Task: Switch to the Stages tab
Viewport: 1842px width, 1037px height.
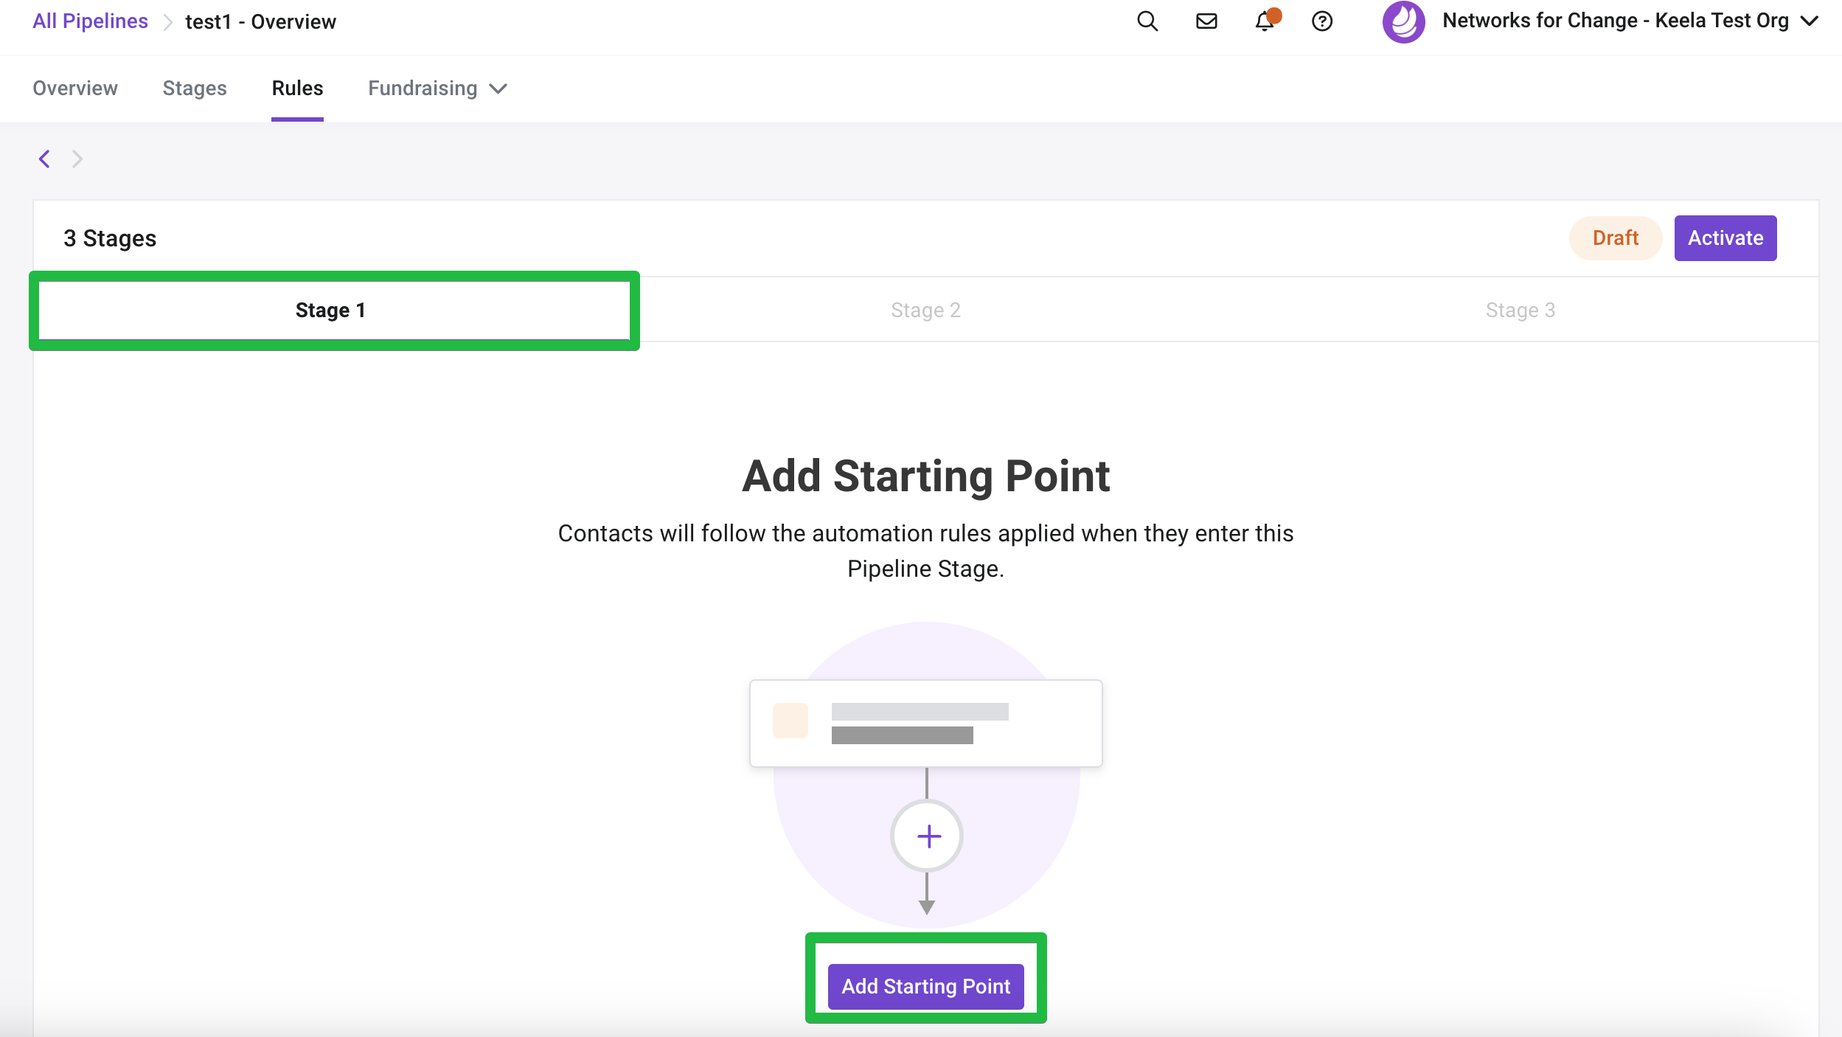Action: click(195, 89)
